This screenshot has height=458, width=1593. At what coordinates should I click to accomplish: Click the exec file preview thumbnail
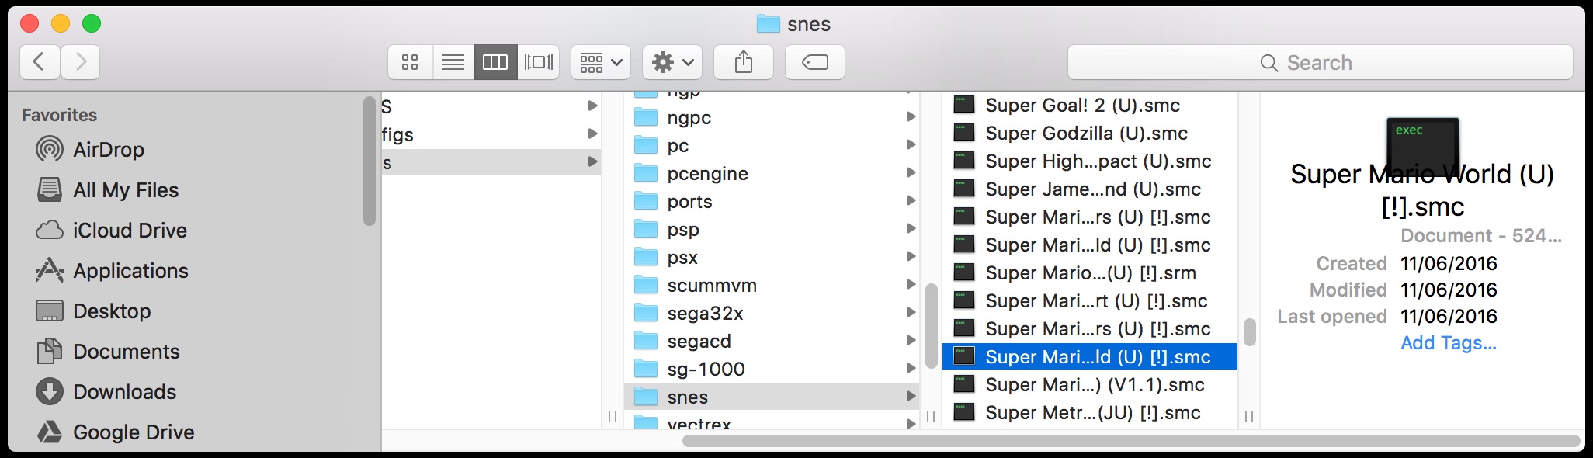(1422, 144)
